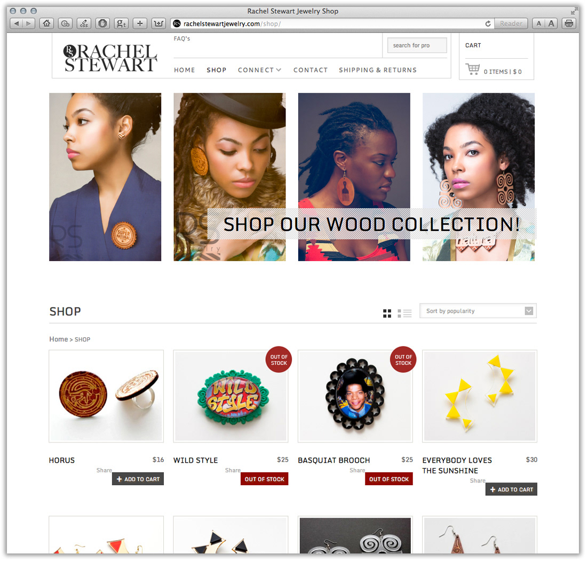The width and height of the screenshot is (588, 562).
Task: Open the Basquiat Brooch product thumbnail
Action: pos(355,396)
